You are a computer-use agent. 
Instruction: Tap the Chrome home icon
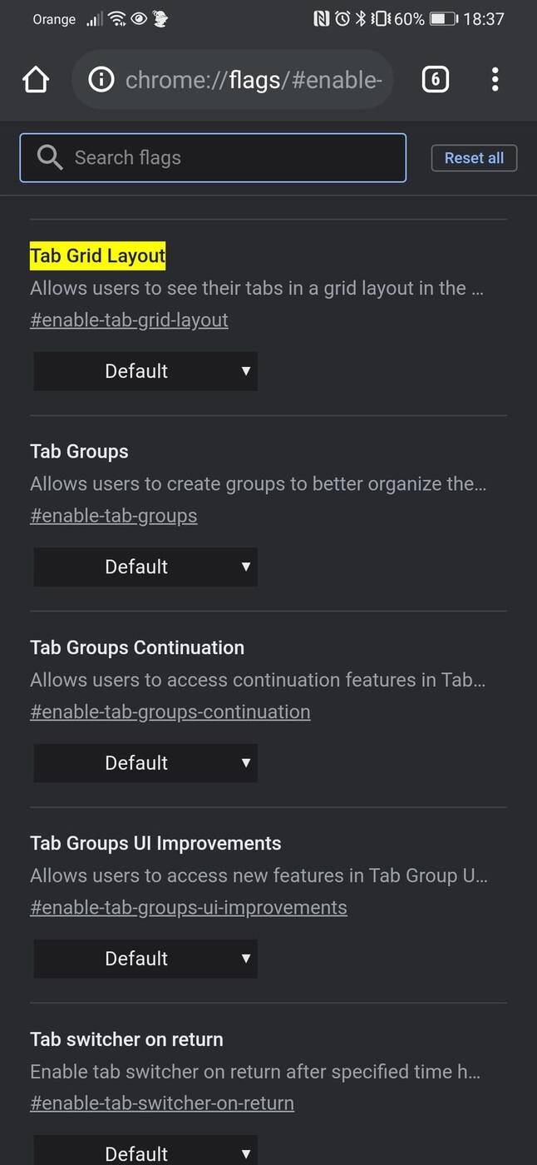[36, 80]
